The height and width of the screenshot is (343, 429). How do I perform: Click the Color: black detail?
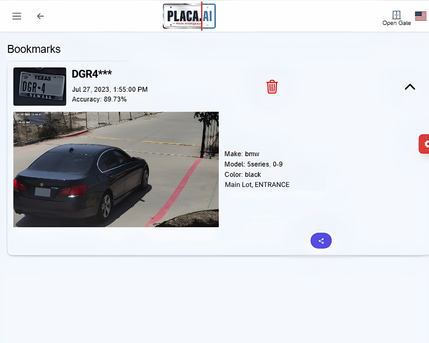(242, 175)
